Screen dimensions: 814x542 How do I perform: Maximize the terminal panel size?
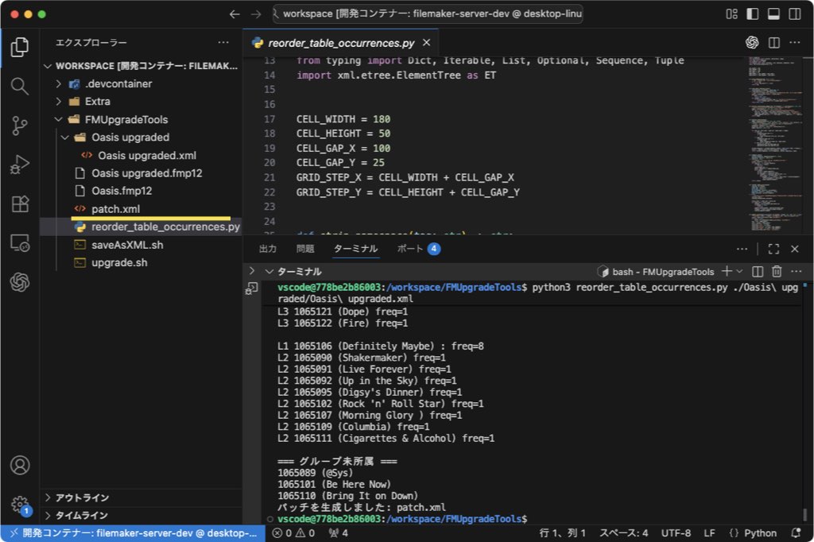click(x=773, y=249)
